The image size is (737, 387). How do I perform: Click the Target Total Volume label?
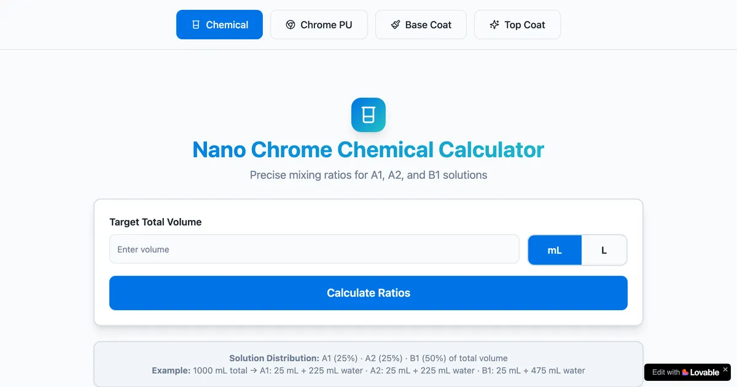155,222
